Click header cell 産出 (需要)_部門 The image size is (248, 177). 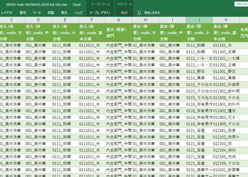tap(119, 32)
